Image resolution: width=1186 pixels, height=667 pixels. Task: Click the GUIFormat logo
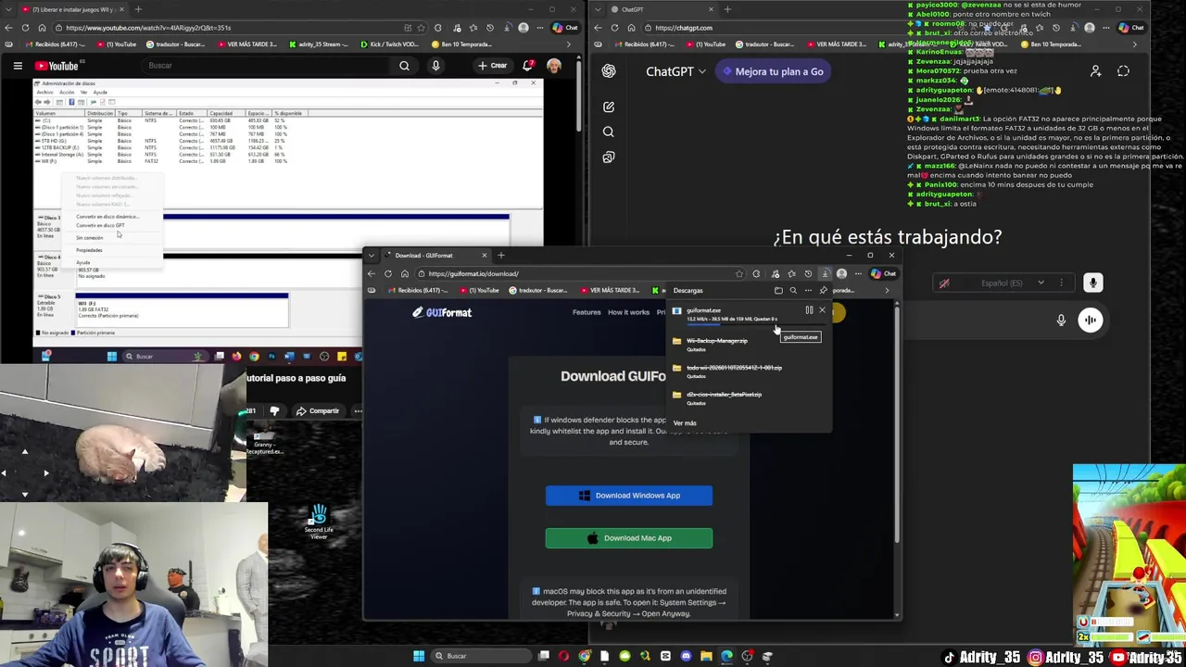[x=443, y=313]
